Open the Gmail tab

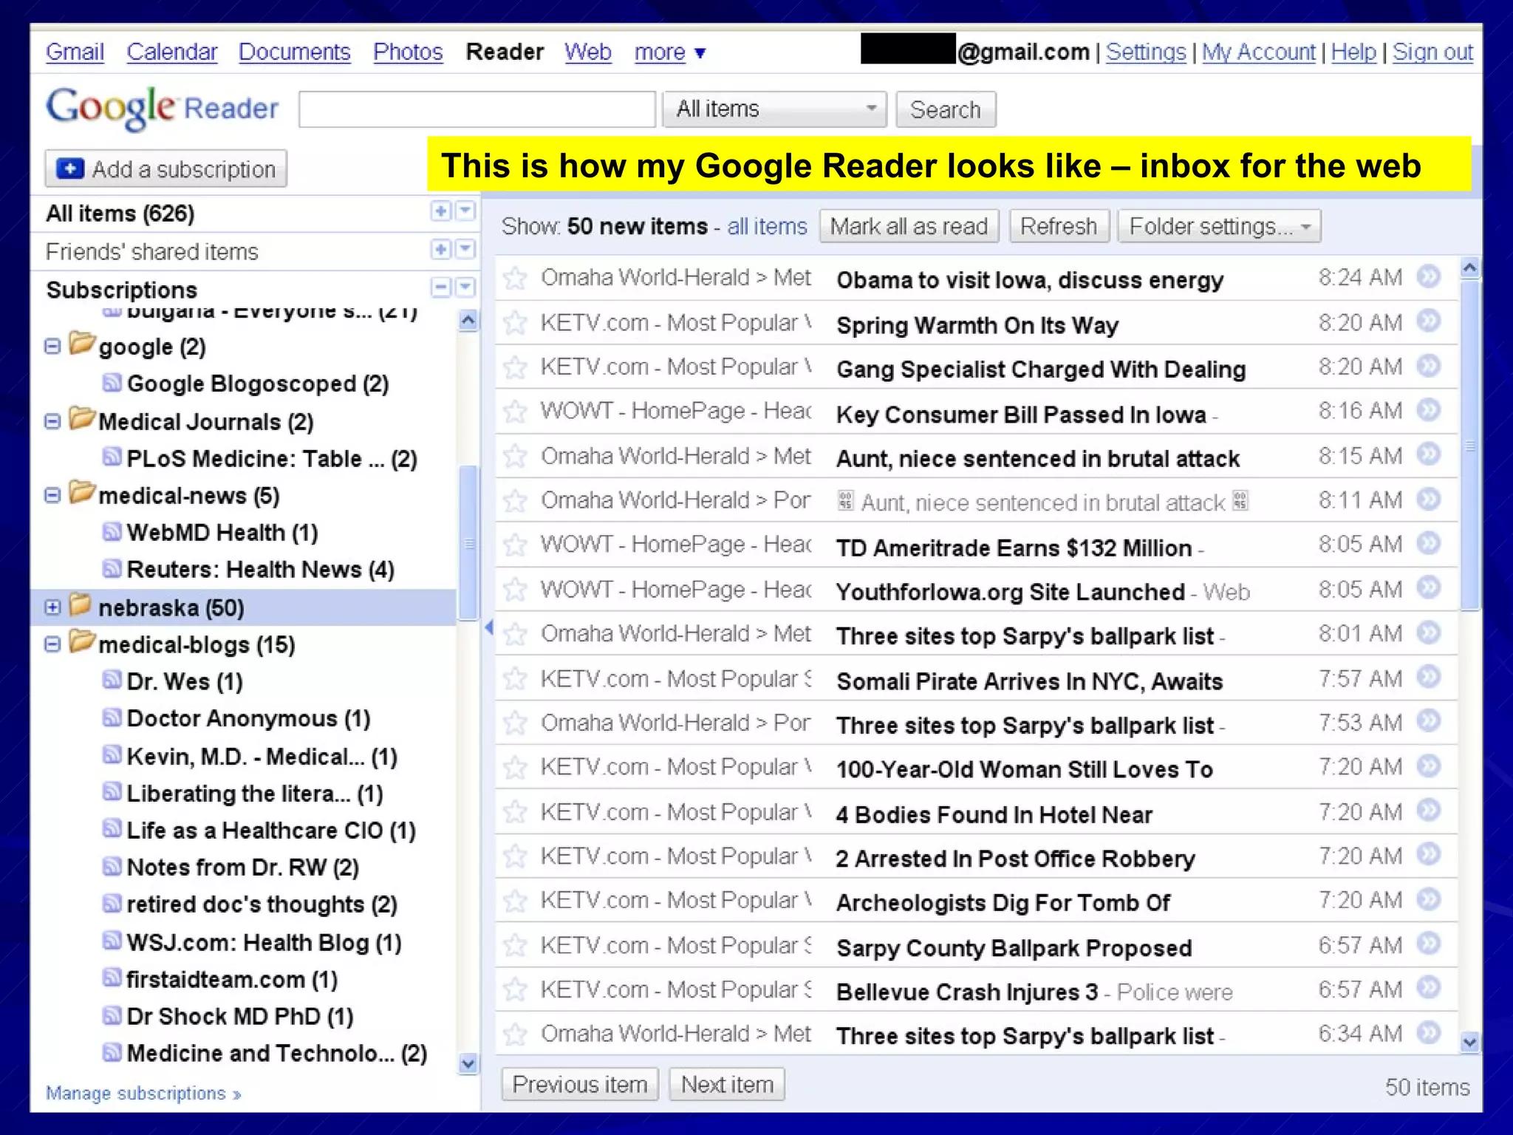[x=75, y=52]
